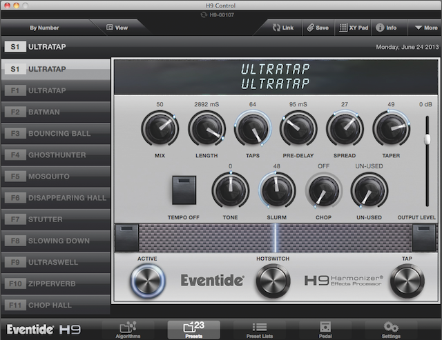Screen dimensions: 442x340
Task: Open the Algorithms tab
Action: 128,330
